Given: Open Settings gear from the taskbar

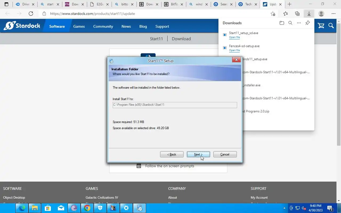Looking at the screenshot, I should point(126,208).
